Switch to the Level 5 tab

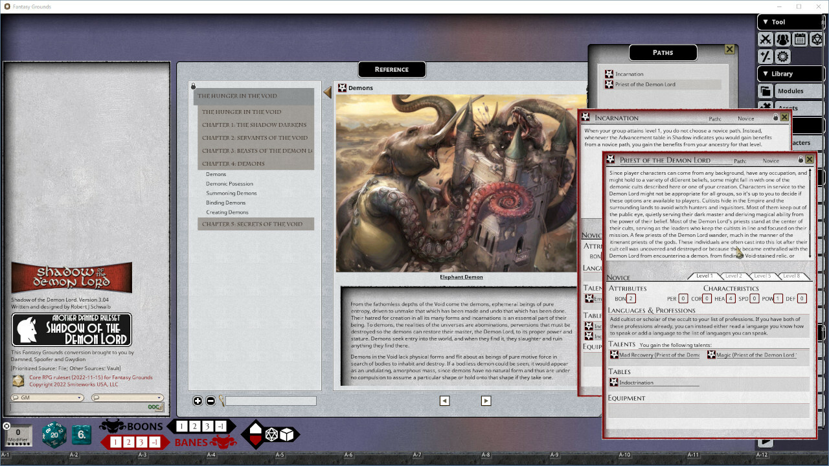(762, 276)
